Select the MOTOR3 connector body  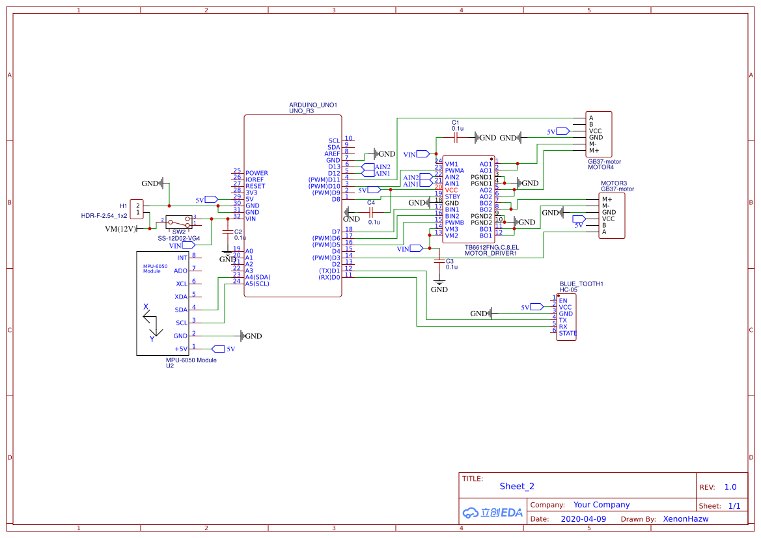(612, 216)
